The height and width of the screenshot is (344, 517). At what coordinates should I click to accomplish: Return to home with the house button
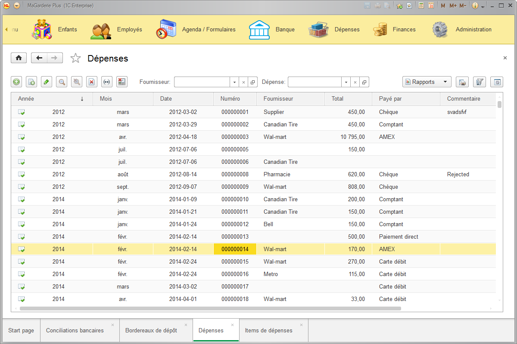pos(19,58)
